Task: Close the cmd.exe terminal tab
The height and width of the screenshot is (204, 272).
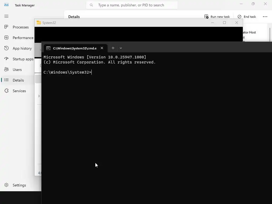Action: (x=102, y=48)
